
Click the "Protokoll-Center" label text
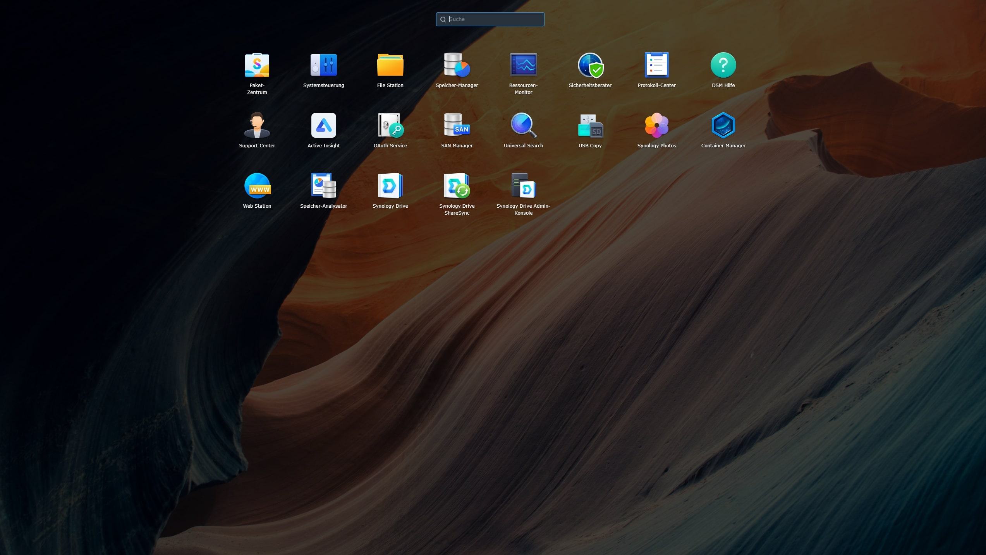tap(656, 85)
